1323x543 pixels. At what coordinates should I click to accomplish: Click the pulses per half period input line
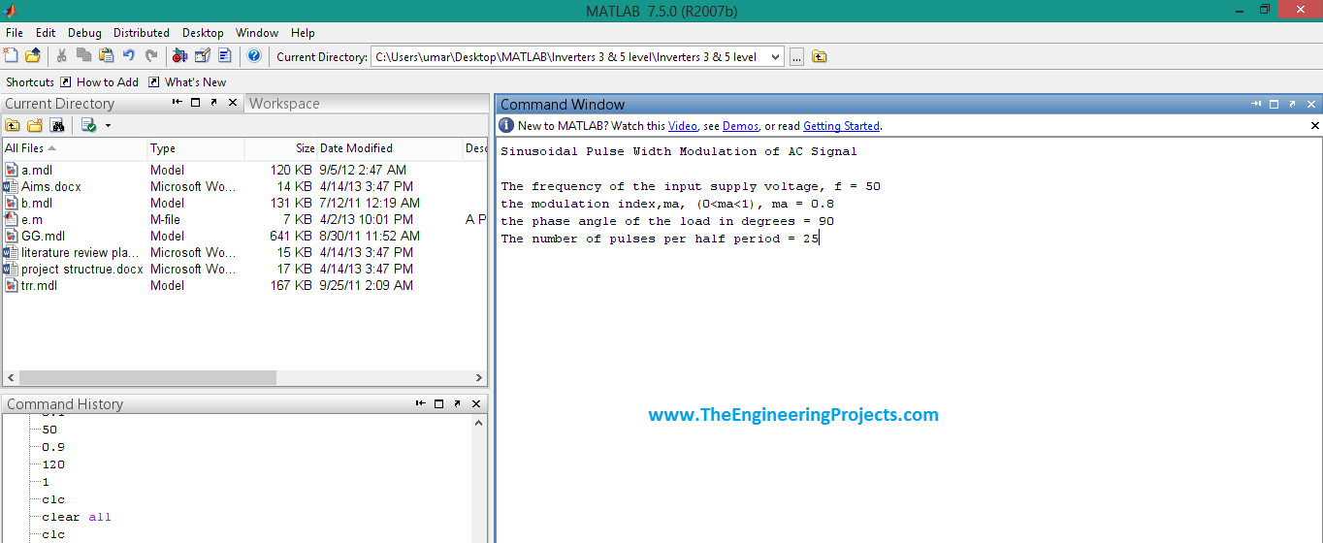click(x=661, y=239)
